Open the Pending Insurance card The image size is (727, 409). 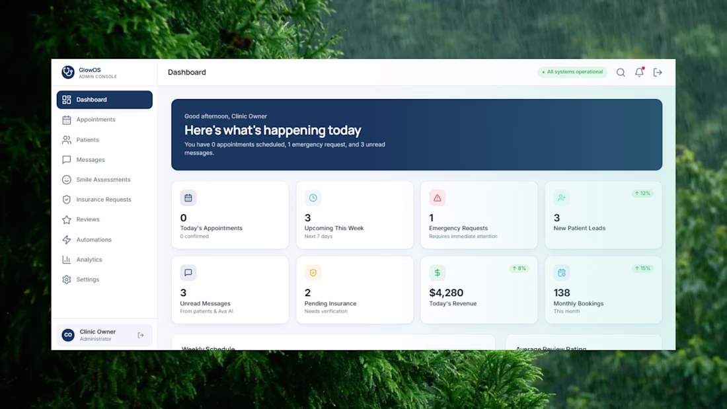[355, 290]
